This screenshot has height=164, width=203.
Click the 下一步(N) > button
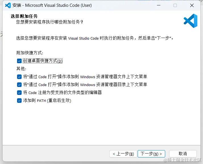(151, 154)
